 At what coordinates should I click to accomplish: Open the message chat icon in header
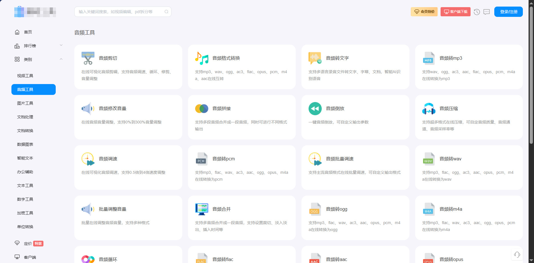click(487, 12)
